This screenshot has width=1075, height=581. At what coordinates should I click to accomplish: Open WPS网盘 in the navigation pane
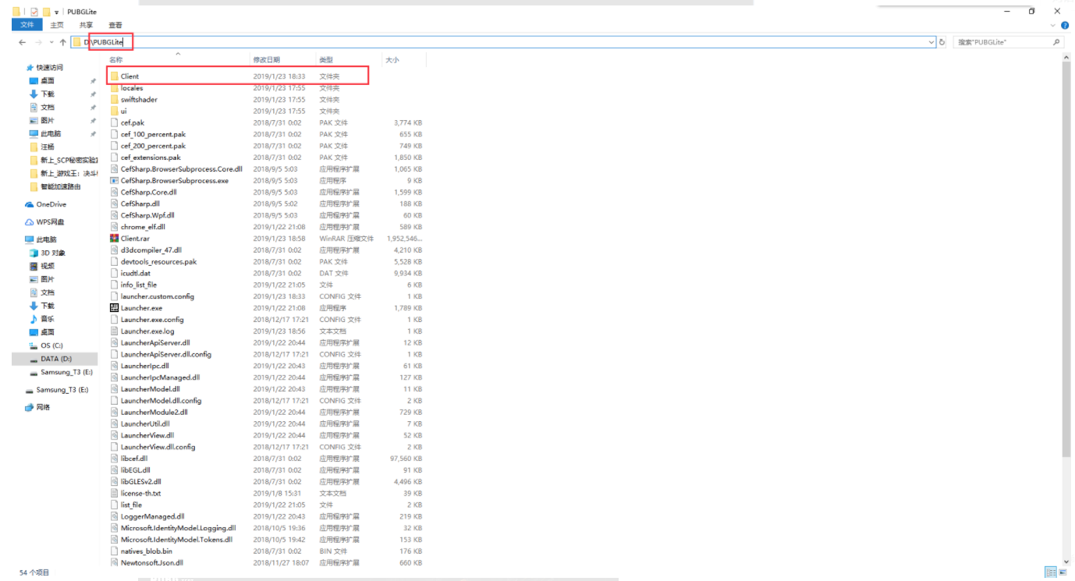pos(50,222)
